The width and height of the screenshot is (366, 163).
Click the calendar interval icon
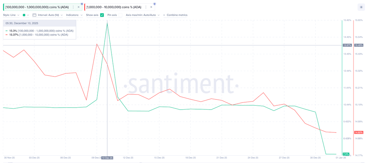34,15
